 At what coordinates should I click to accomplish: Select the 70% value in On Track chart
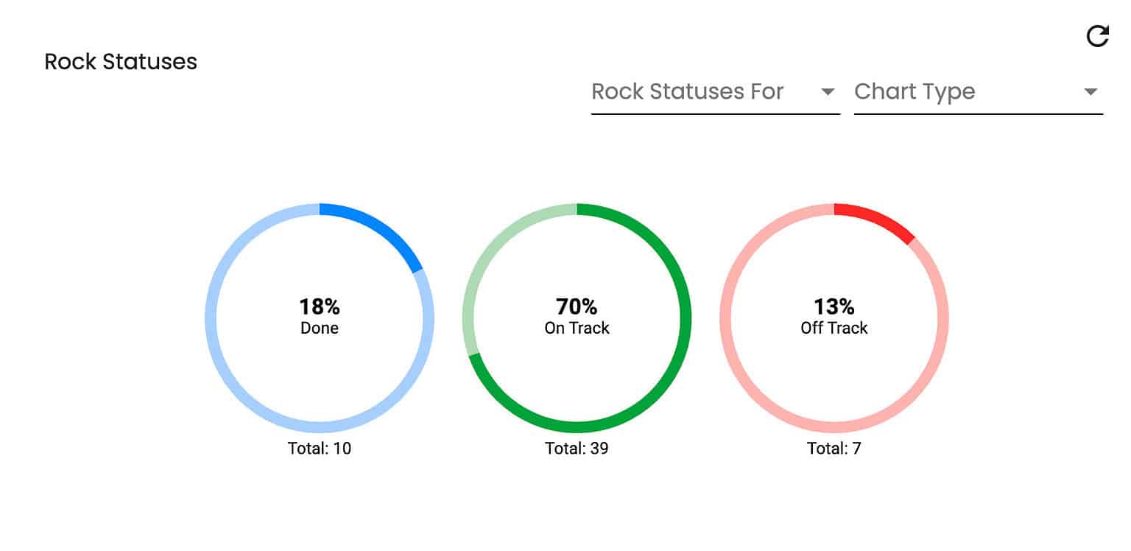[x=577, y=306]
